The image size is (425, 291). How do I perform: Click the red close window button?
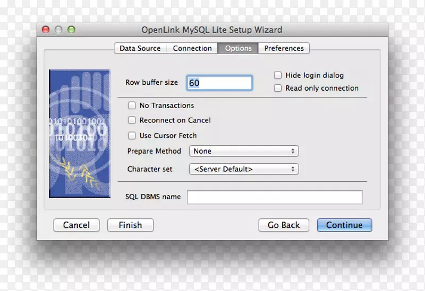(46, 30)
